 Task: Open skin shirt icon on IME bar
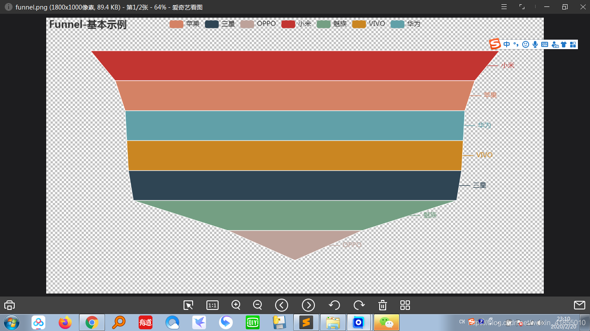tap(564, 44)
